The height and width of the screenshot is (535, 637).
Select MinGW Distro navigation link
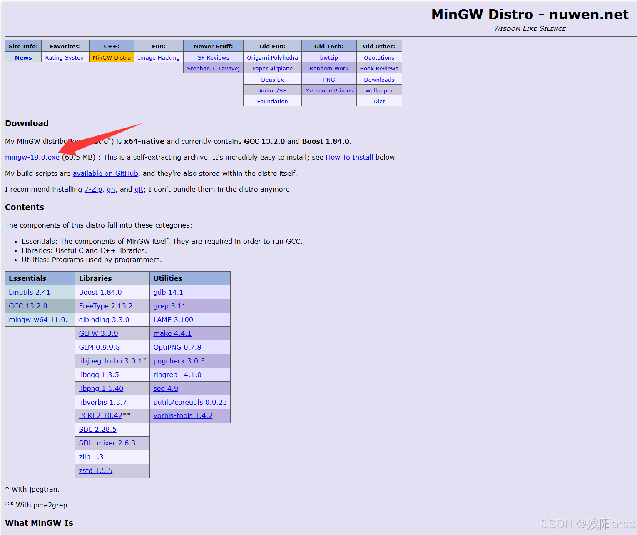[112, 57]
